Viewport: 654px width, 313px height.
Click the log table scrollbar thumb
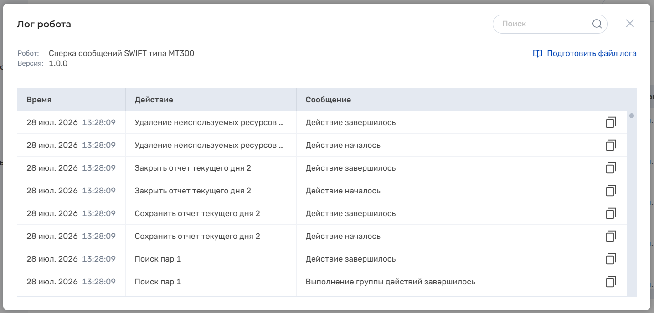tap(632, 116)
